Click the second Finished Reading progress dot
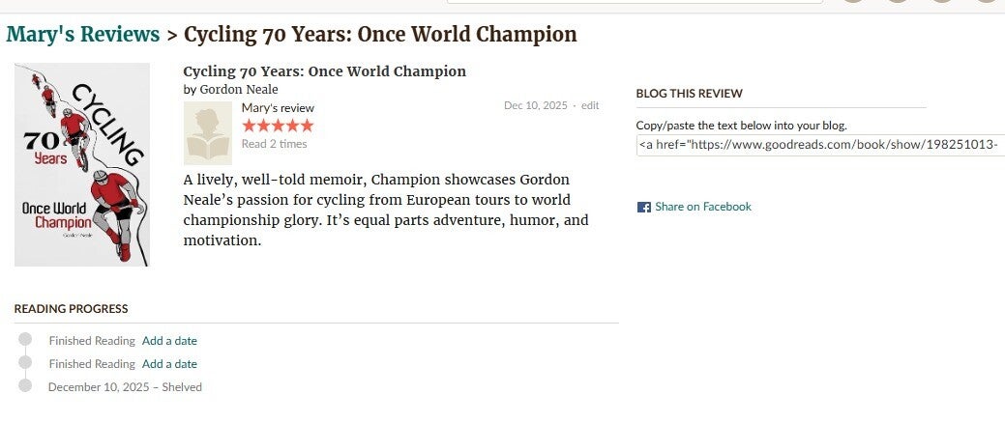 [x=26, y=362]
